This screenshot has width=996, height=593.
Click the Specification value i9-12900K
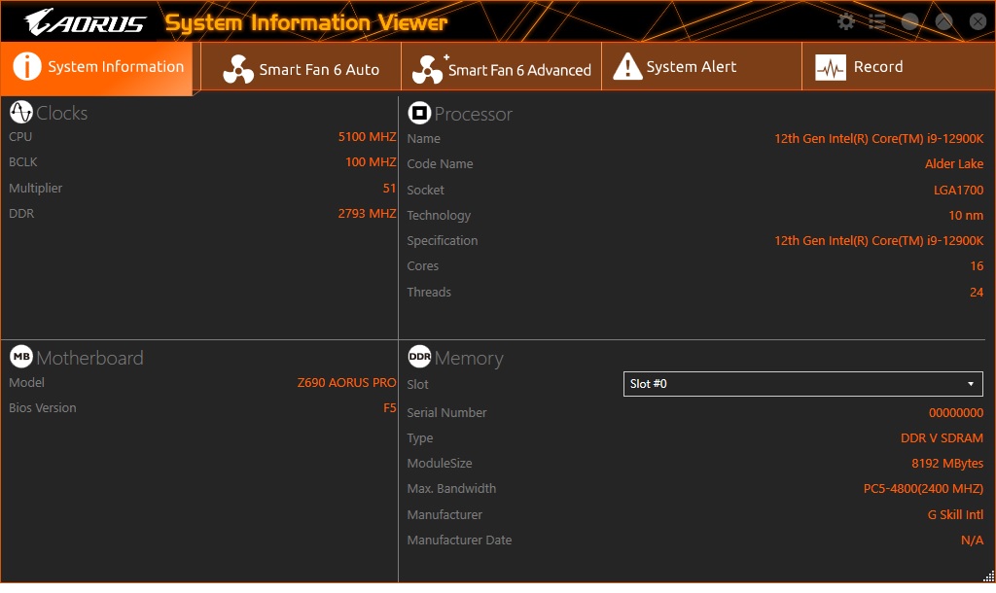[x=879, y=241]
